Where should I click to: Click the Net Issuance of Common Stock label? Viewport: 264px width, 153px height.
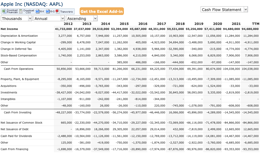click(x=21, y=123)
